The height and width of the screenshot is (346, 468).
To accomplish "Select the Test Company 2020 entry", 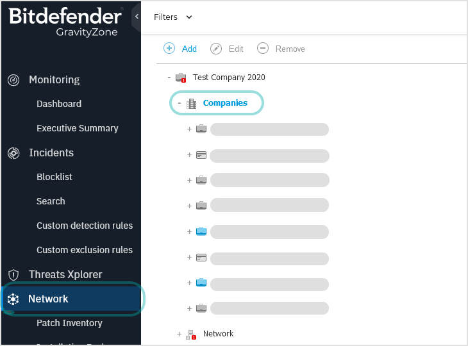I will point(229,78).
